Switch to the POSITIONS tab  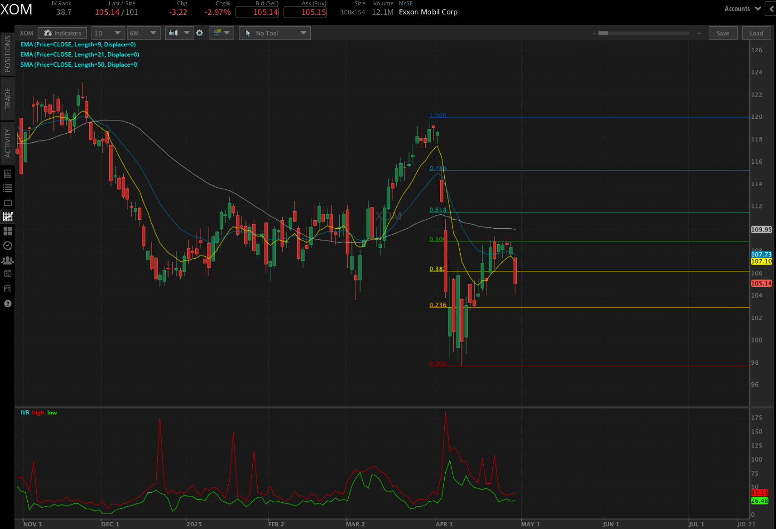[7, 54]
